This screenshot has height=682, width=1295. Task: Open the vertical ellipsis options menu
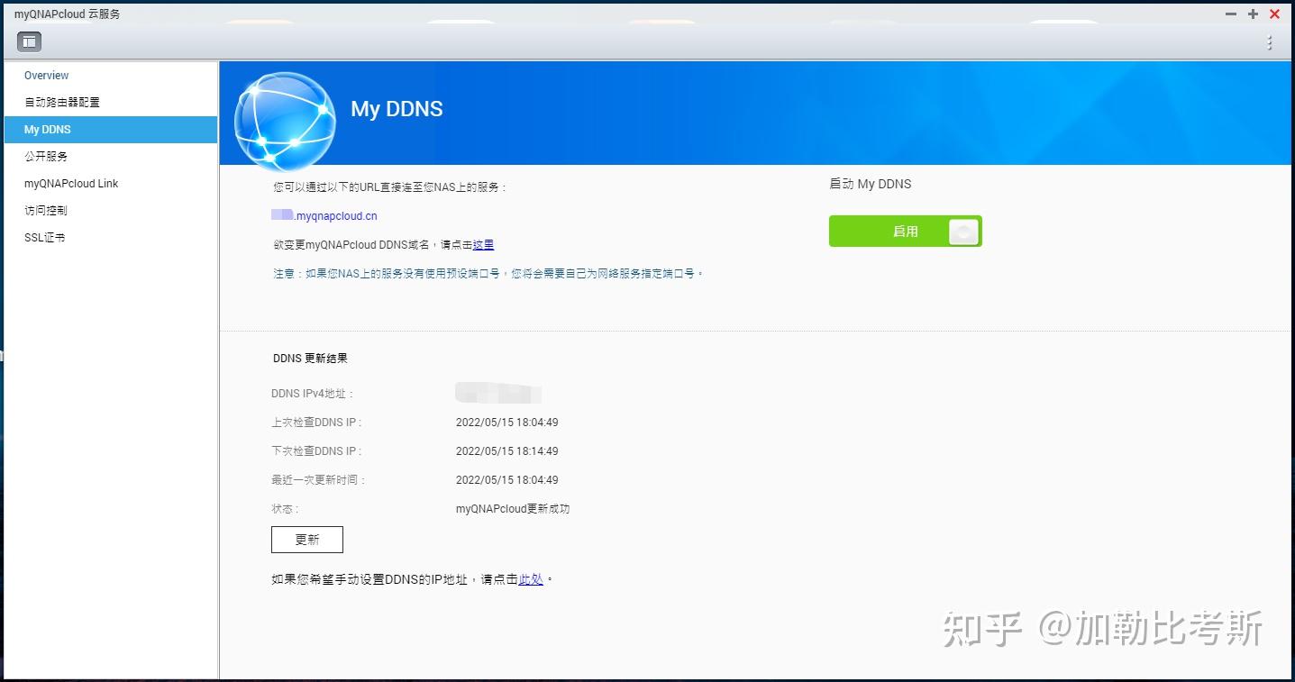[x=1269, y=41]
